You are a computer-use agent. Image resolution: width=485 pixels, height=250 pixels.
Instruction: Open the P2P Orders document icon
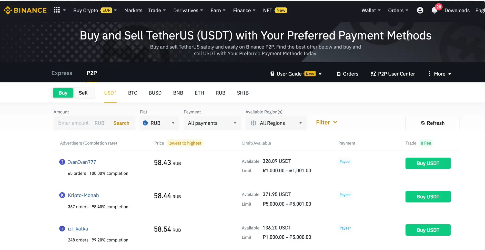pos(339,74)
